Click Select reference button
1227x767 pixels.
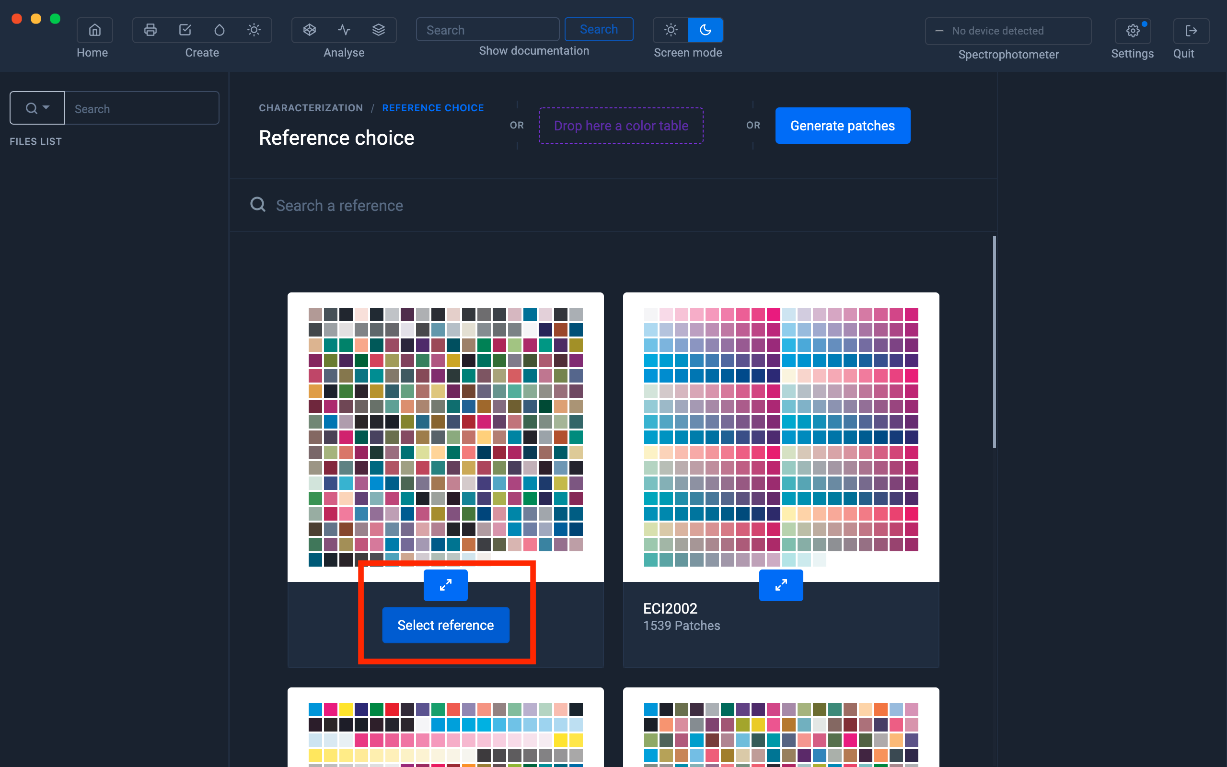[446, 625]
